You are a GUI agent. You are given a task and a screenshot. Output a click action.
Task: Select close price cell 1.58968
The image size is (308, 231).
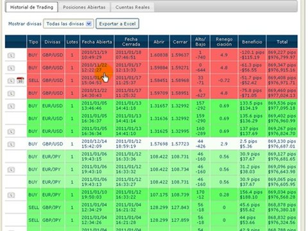(x=180, y=80)
